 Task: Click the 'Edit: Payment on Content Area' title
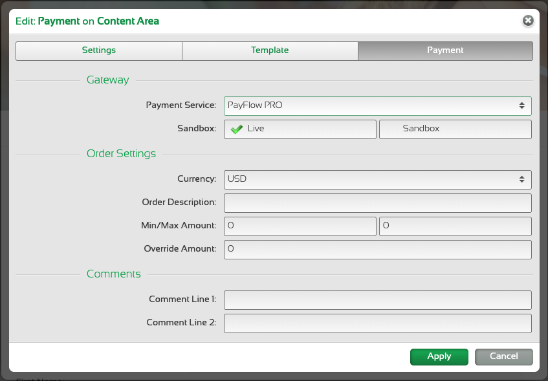click(x=87, y=21)
